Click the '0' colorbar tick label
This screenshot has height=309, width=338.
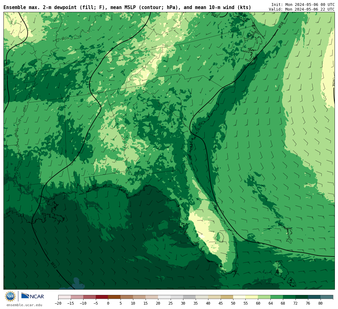[x=108, y=303]
